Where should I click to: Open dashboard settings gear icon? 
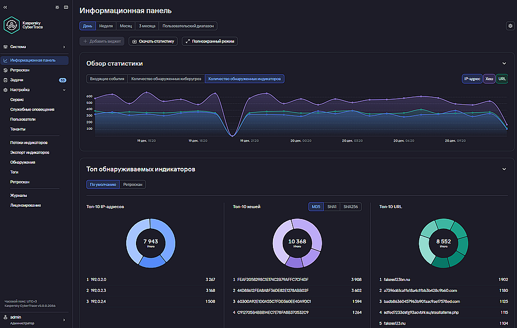[510, 26]
